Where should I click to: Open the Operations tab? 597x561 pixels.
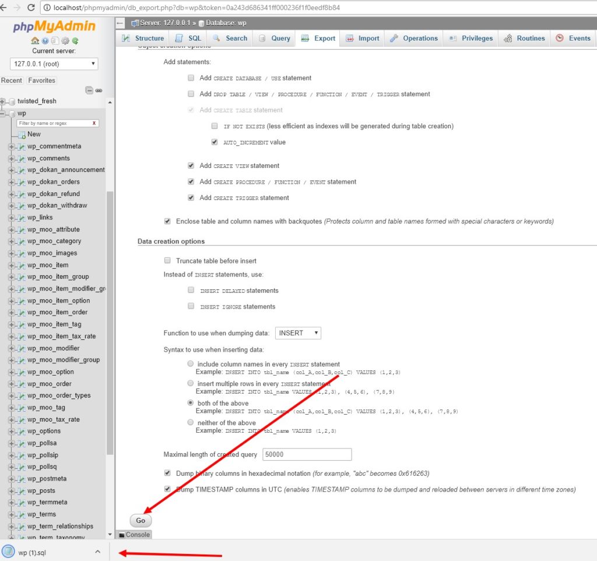click(x=414, y=38)
